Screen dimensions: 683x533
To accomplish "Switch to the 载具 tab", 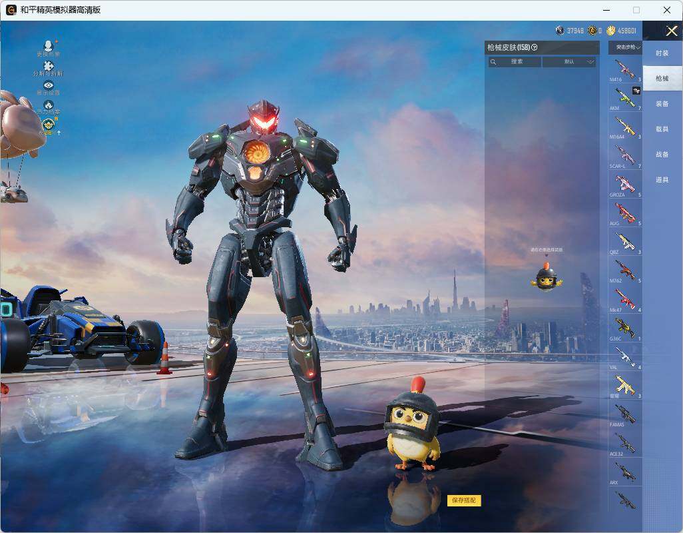I will pos(662,129).
